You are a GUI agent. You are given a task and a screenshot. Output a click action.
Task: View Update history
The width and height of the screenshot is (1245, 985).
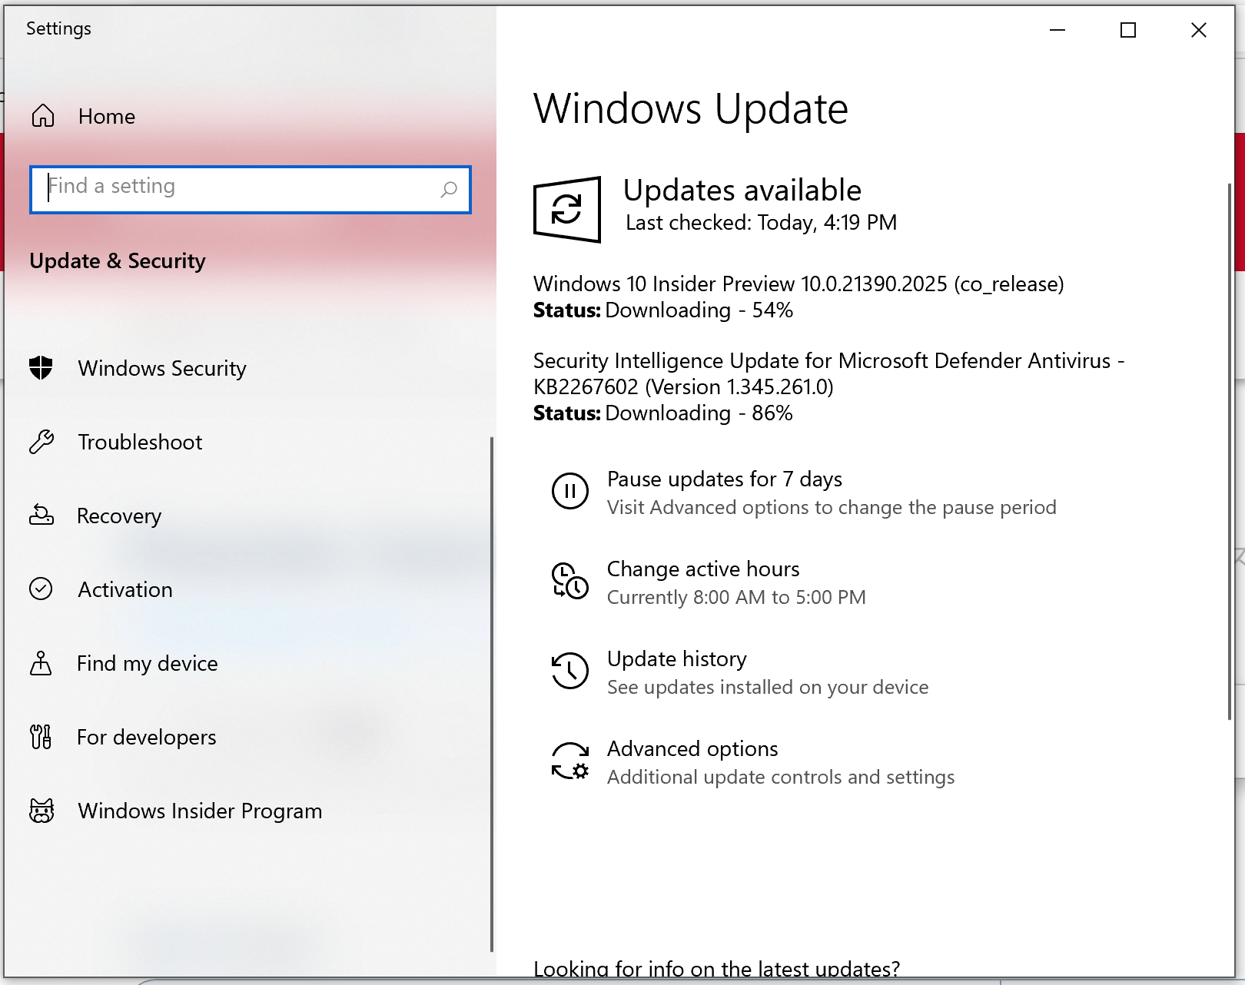tap(676, 659)
